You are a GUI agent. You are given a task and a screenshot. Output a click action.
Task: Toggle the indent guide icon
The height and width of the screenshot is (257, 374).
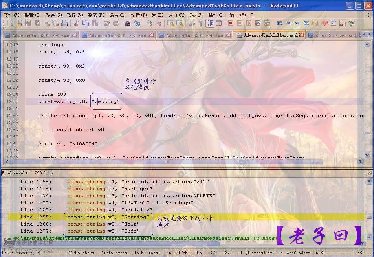click(210, 24)
